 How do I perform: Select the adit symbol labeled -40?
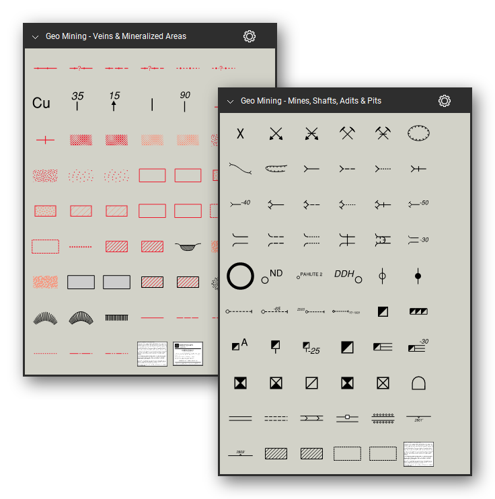coord(240,203)
